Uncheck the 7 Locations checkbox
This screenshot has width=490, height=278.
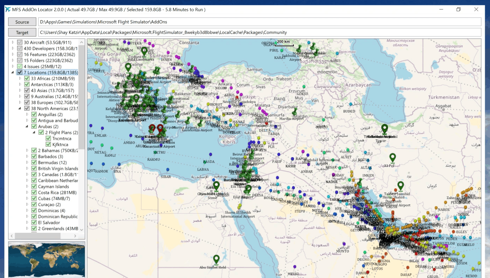pos(20,72)
